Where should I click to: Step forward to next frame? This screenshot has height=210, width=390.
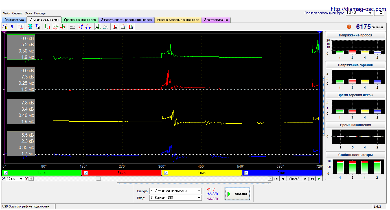coord(305,179)
